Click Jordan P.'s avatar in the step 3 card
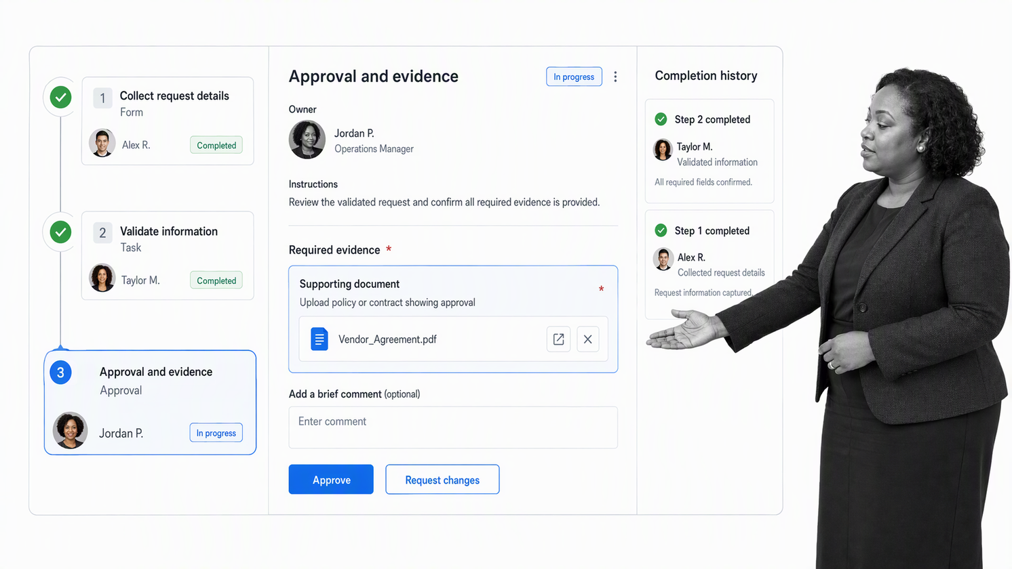Image resolution: width=1012 pixels, height=569 pixels. point(71,431)
